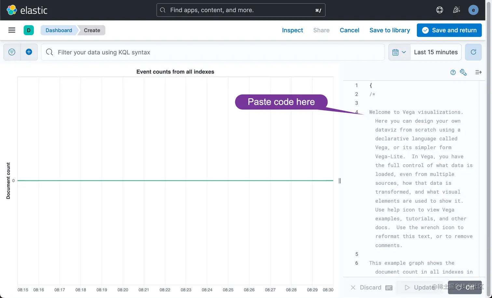Image resolution: width=492 pixels, height=298 pixels.
Task: Open the date quick menu dropdown
Action: [399, 52]
